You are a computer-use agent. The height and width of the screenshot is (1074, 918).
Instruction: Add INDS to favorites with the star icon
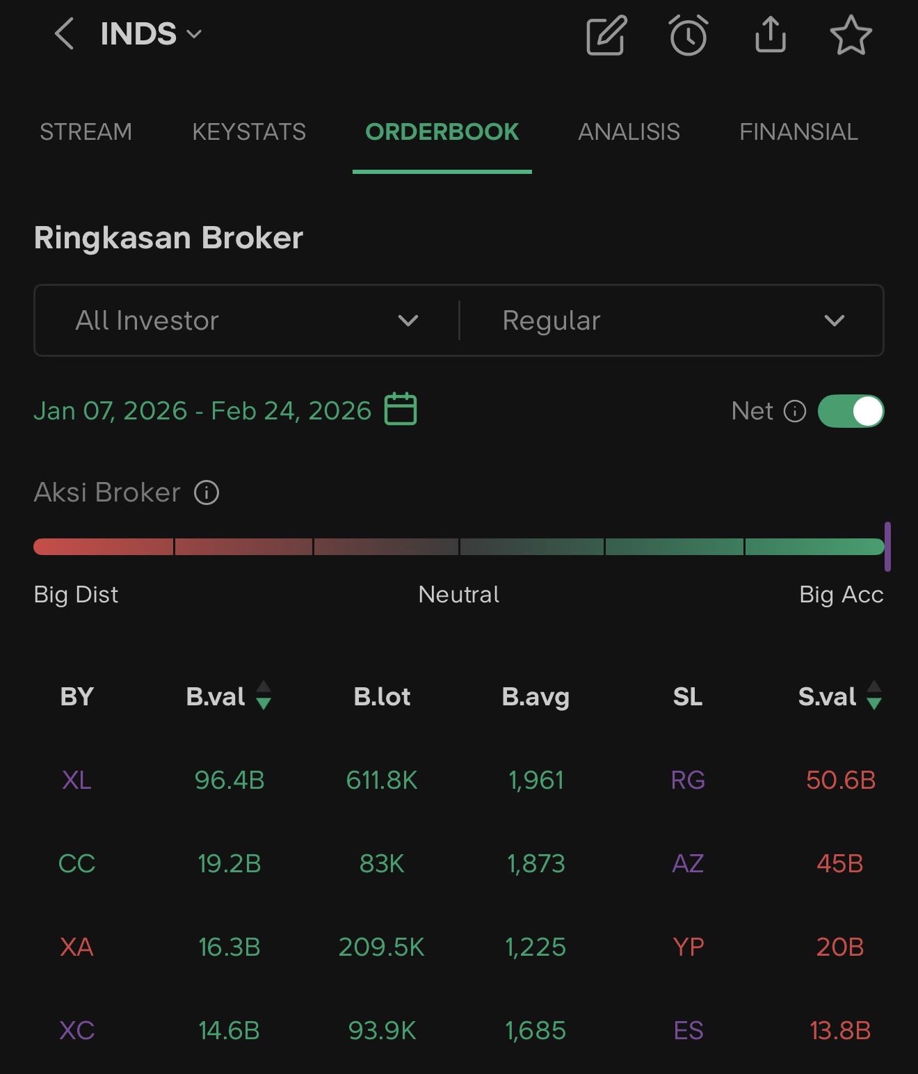(851, 35)
